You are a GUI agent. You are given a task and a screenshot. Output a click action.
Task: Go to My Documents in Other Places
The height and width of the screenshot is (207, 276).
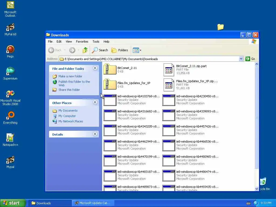point(68,111)
